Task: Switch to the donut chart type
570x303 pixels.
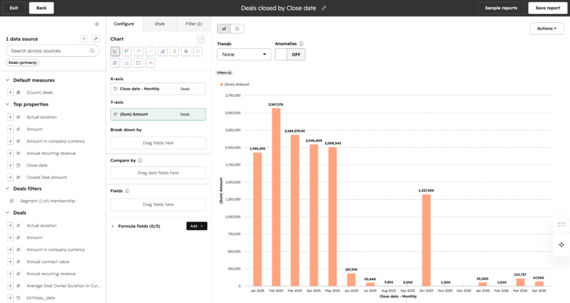Action: pyautogui.click(x=174, y=52)
